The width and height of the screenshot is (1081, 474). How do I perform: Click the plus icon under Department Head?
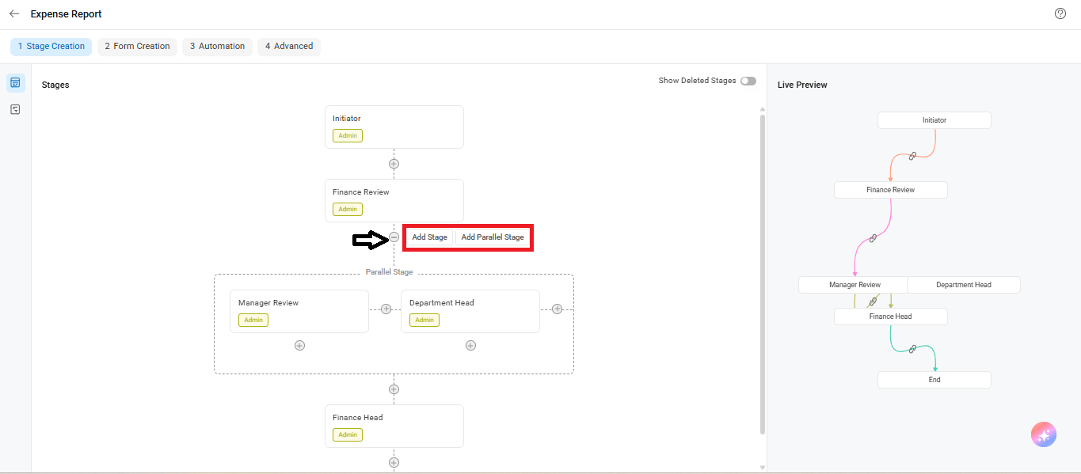(470, 345)
